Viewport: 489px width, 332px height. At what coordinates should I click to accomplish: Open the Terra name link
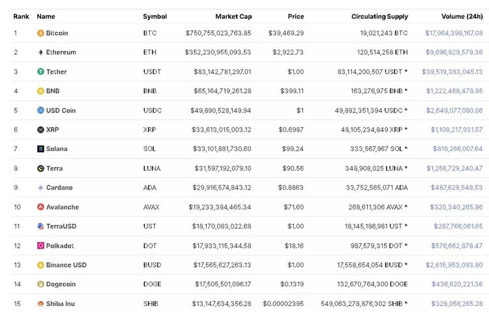tap(55, 169)
